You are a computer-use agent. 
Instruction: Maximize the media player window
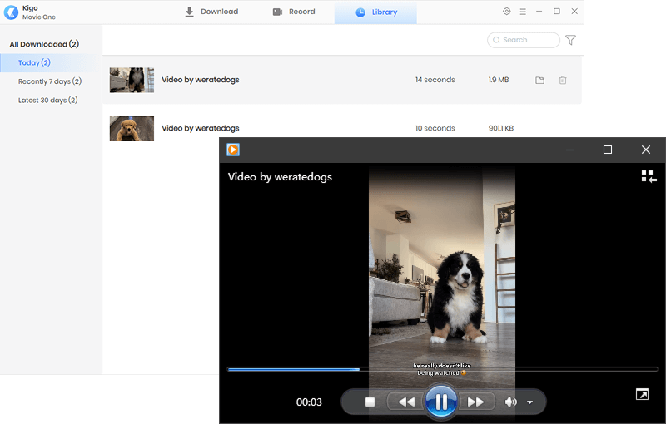pyautogui.click(x=608, y=150)
